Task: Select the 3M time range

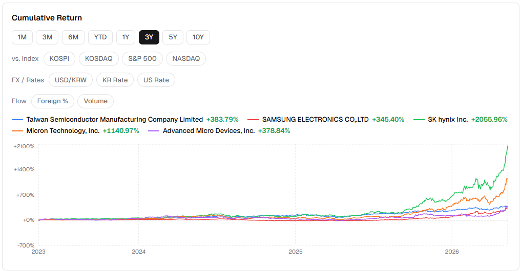Action: 47,37
